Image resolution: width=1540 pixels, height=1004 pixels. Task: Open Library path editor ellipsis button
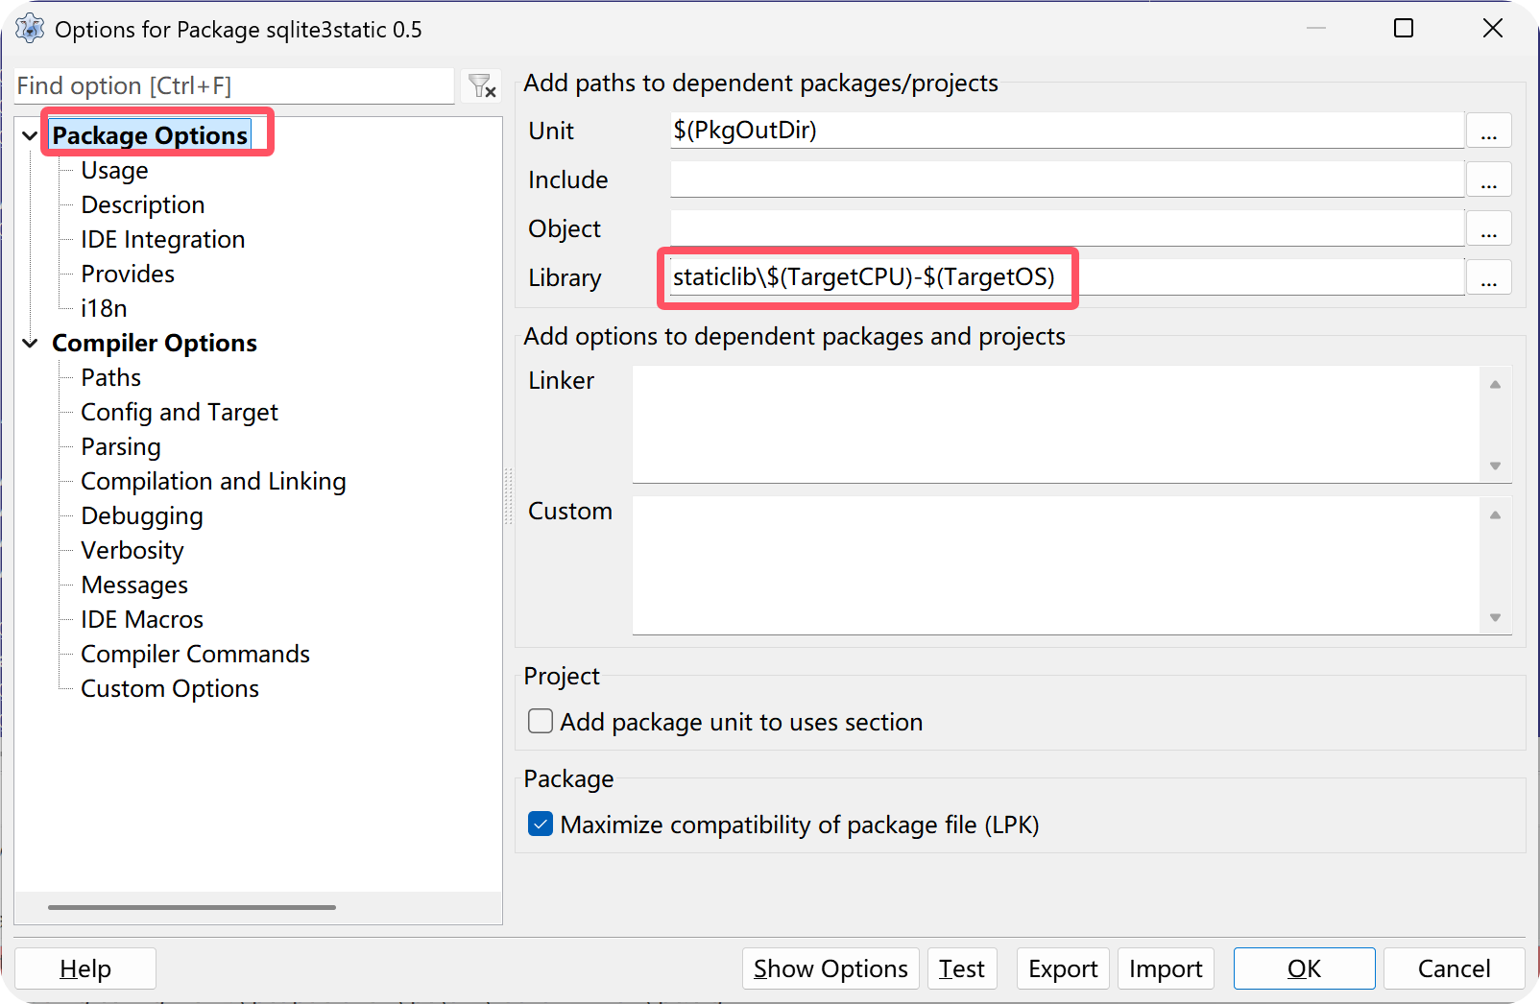[1488, 278]
